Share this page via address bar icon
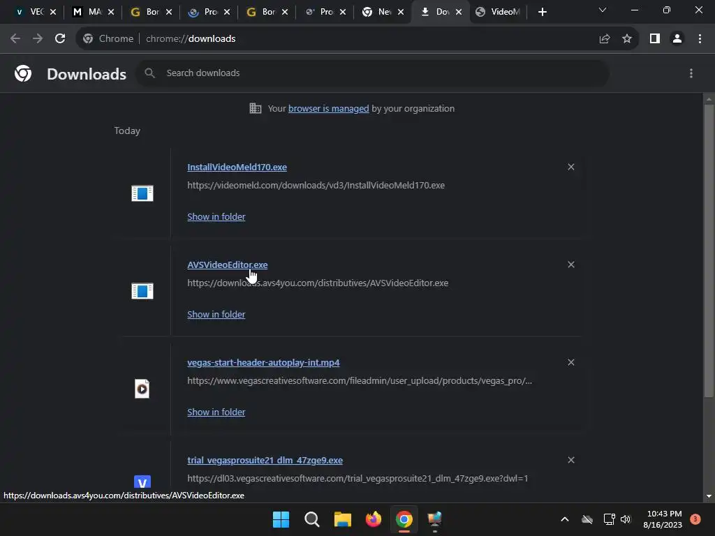 [605, 39]
